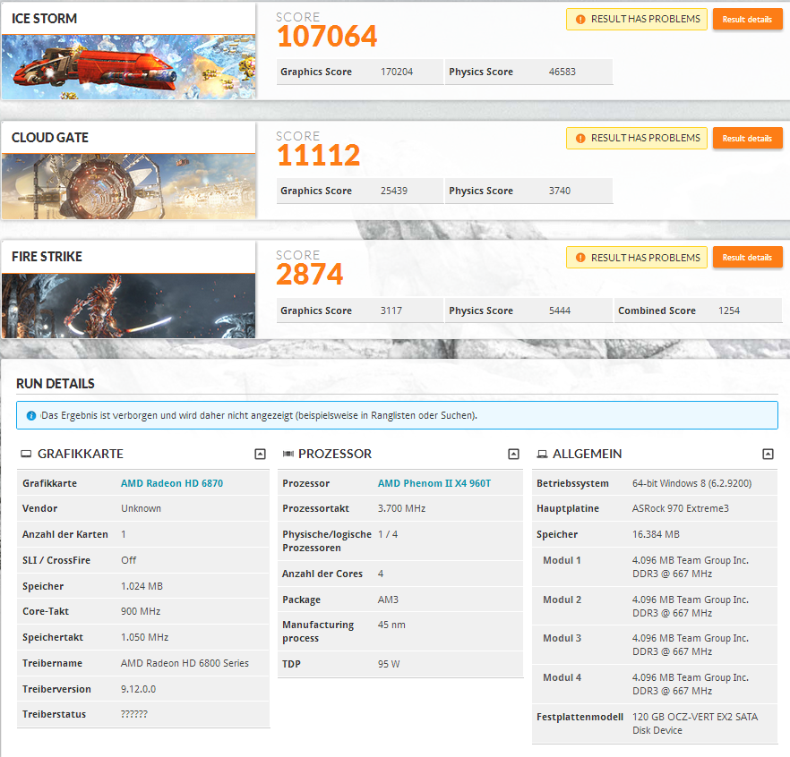Click Fire Strike Graphics Score value 3117
Screen dimensions: 790x757
(391, 310)
